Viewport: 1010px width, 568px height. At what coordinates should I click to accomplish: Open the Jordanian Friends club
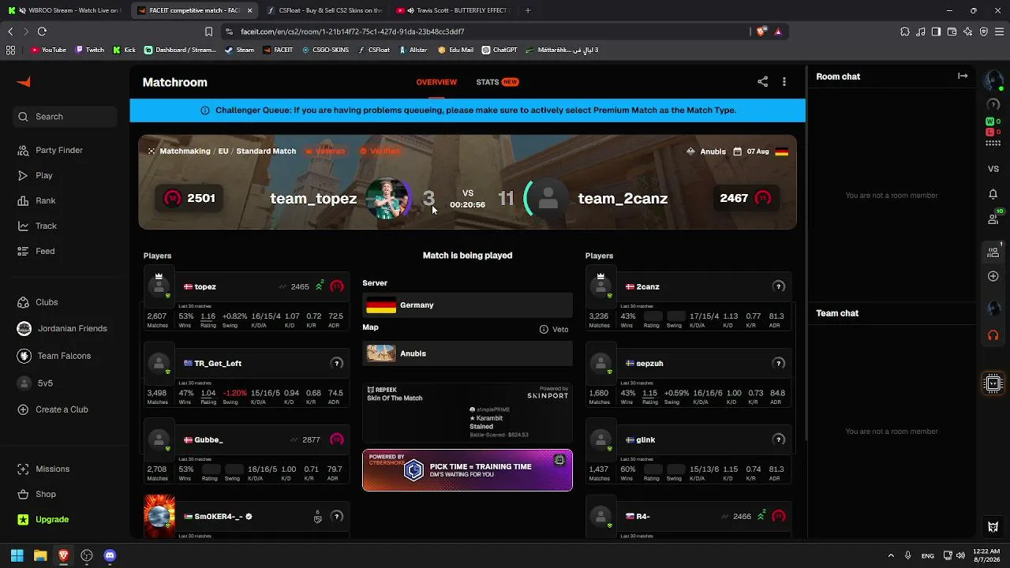(x=62, y=329)
